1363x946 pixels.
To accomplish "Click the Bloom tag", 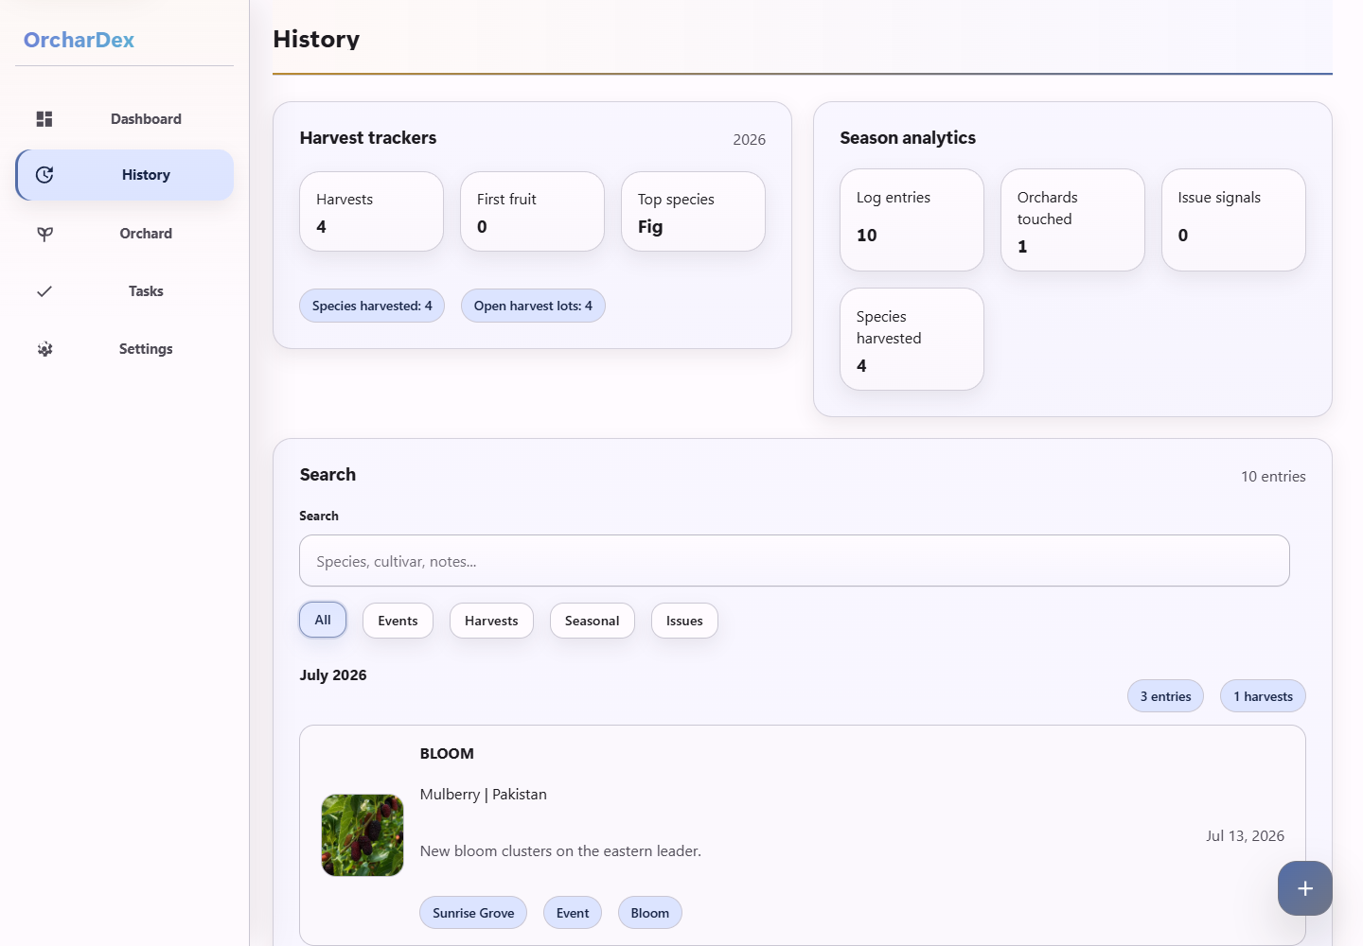I will [649, 913].
